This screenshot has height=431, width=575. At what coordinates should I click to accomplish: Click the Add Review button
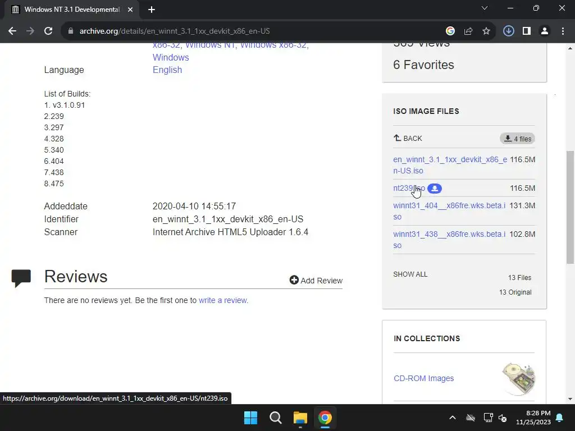pyautogui.click(x=316, y=281)
